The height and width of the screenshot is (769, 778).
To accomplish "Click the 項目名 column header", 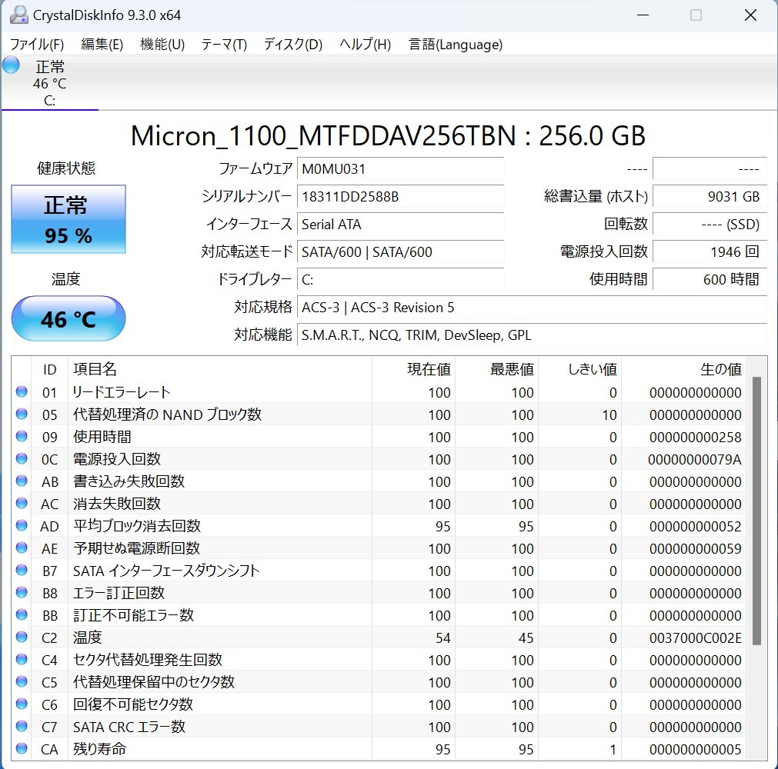I will [220, 369].
